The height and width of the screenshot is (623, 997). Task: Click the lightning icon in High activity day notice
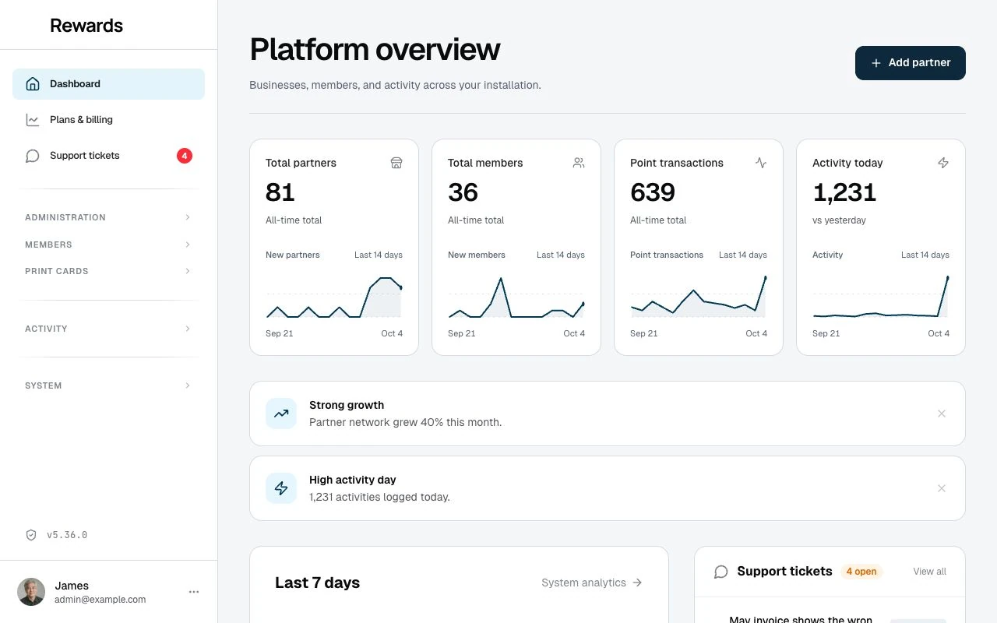(281, 488)
